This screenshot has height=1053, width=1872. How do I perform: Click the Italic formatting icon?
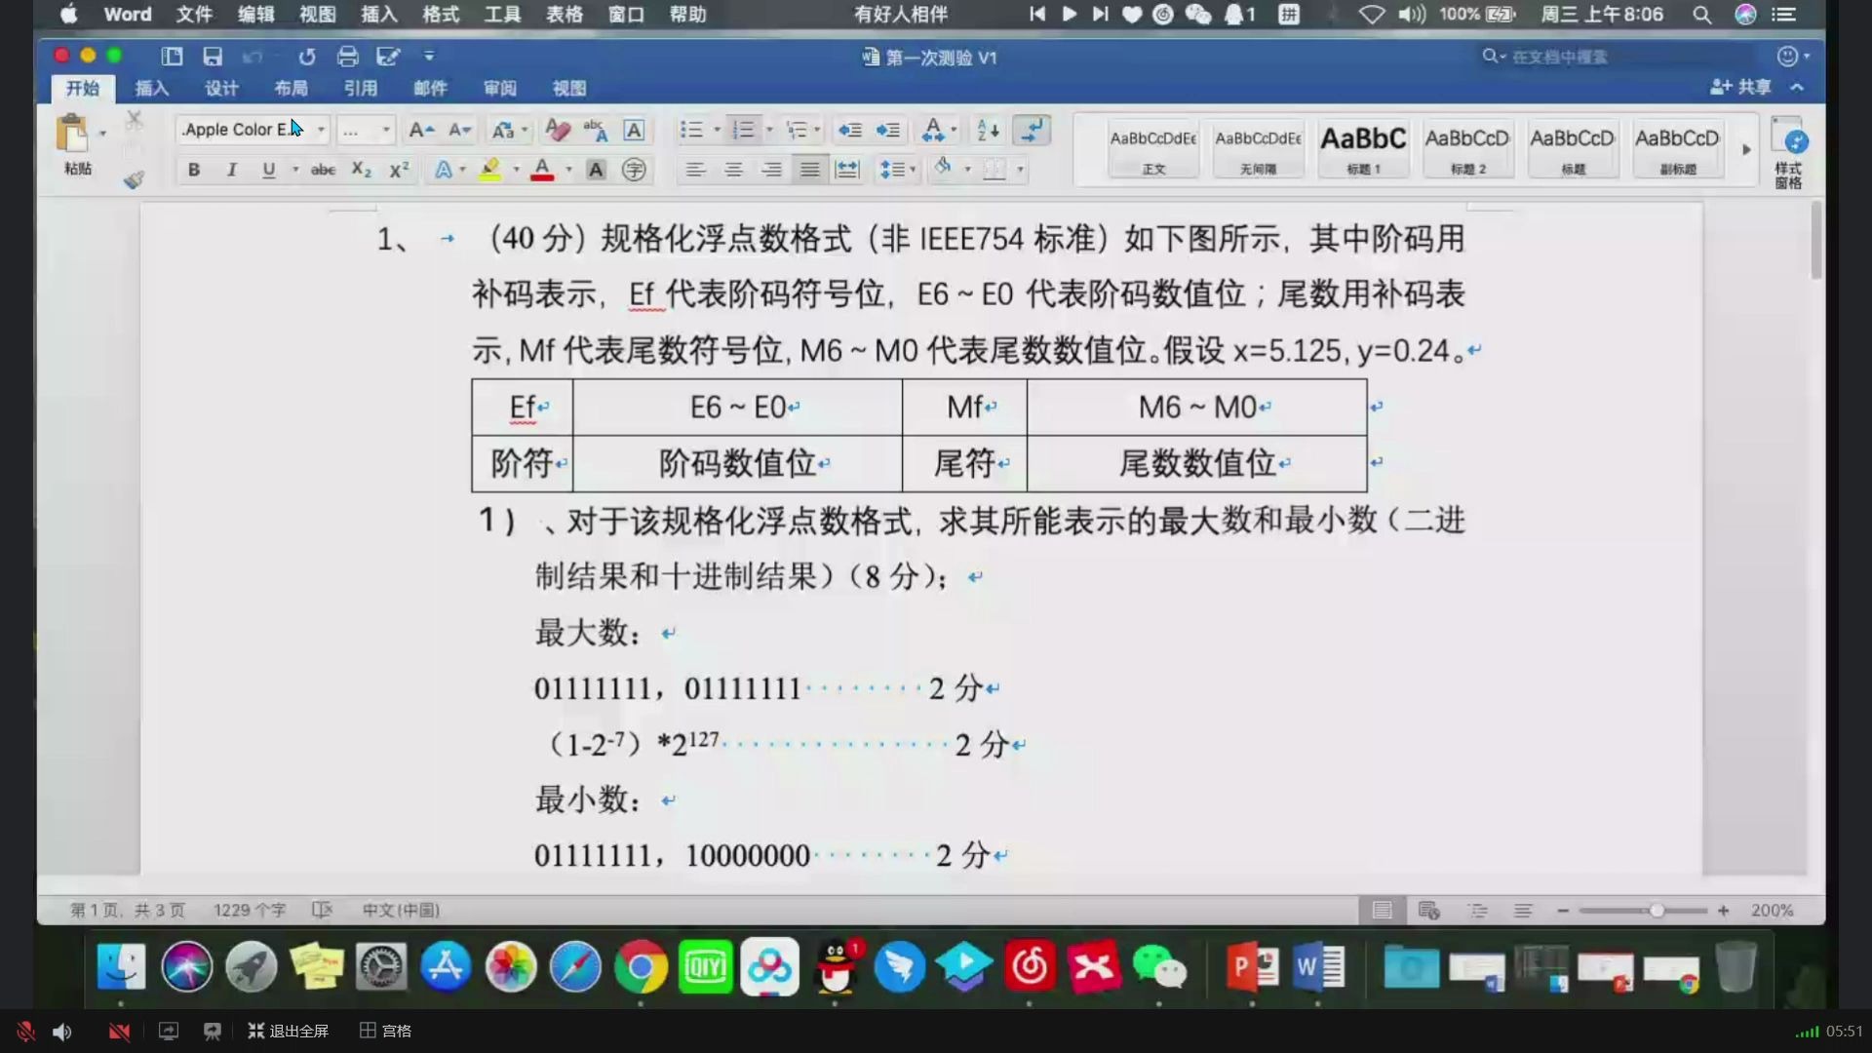230,169
